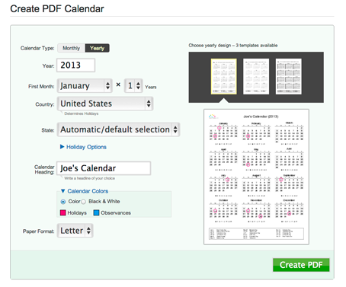The height and width of the screenshot is (287, 346).
Task: Pick the third grid-style yearly template
Action: click(x=288, y=76)
